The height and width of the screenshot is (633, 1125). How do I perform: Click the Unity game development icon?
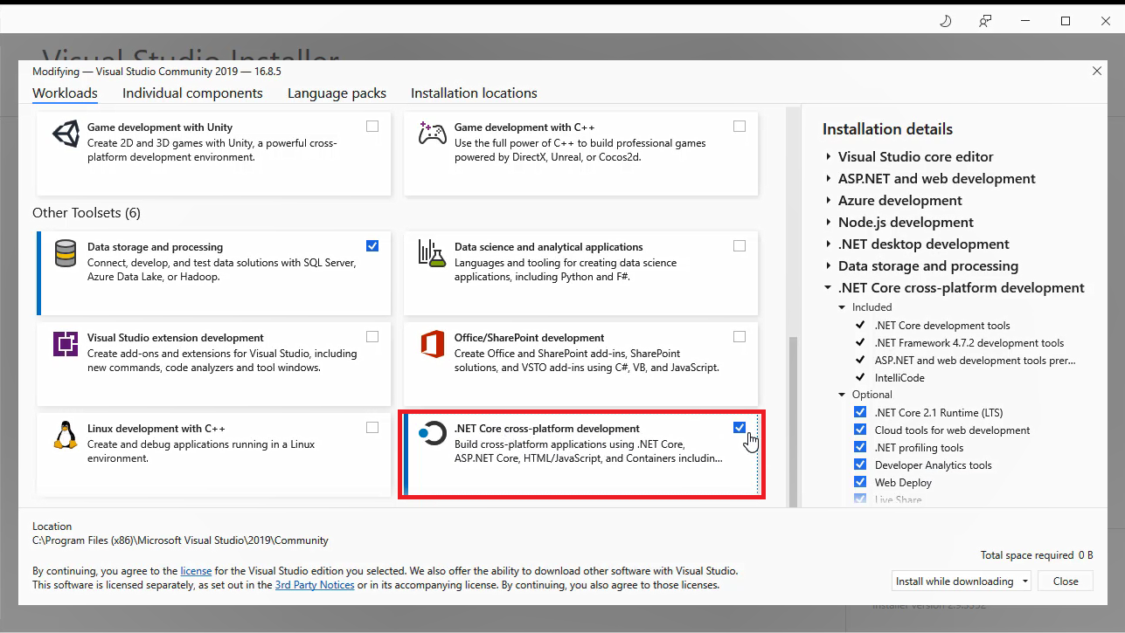click(x=66, y=134)
